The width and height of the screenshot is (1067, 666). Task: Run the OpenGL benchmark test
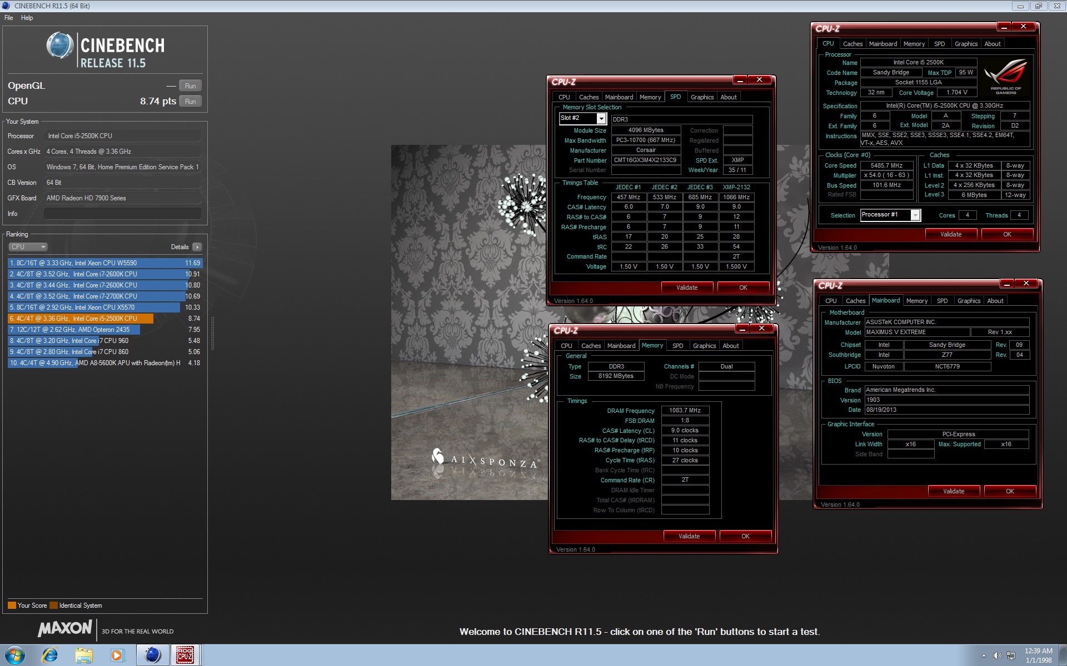pos(190,86)
